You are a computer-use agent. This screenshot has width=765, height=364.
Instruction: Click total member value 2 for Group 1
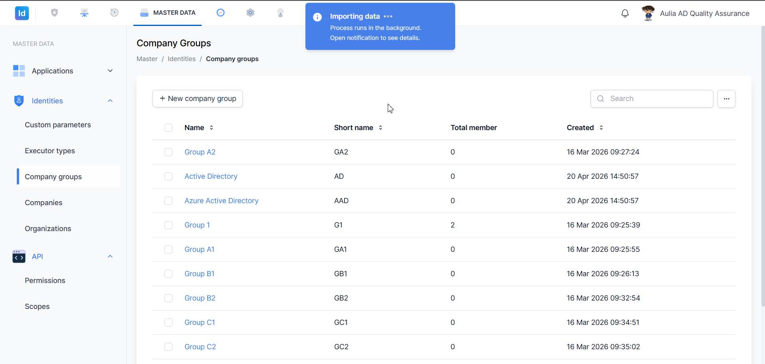(x=453, y=225)
